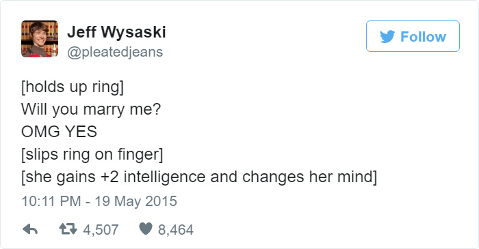Click the Twitter bird icon in Follow button
479x249 pixels.
387,37
